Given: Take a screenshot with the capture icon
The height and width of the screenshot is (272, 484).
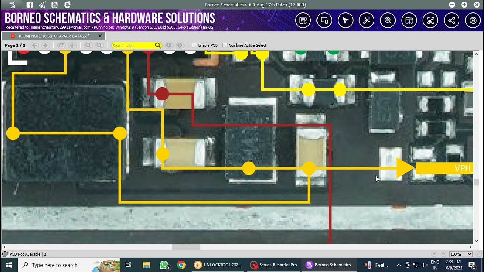Looking at the screenshot, I should pos(430,20).
